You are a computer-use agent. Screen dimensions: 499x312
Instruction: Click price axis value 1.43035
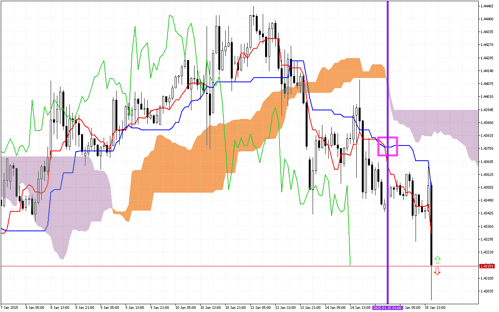[x=487, y=291]
